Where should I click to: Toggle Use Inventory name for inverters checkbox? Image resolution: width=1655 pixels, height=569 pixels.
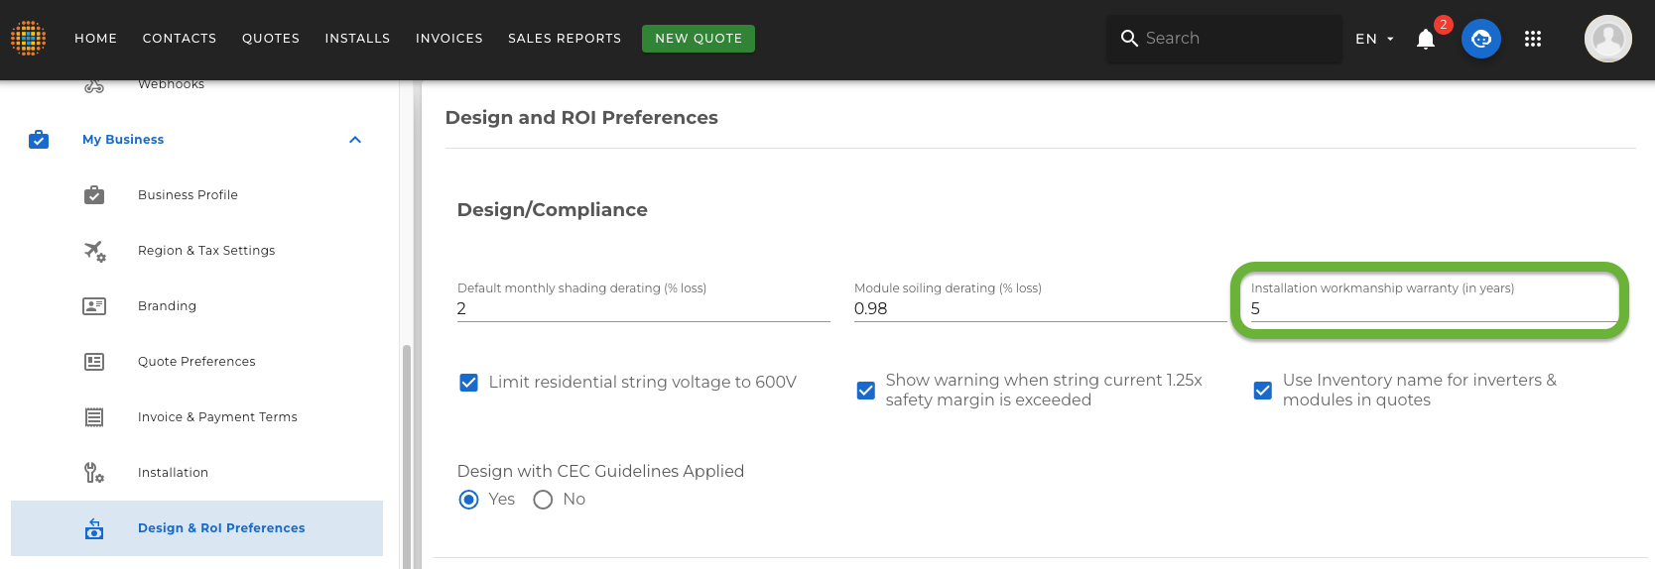[1262, 391]
